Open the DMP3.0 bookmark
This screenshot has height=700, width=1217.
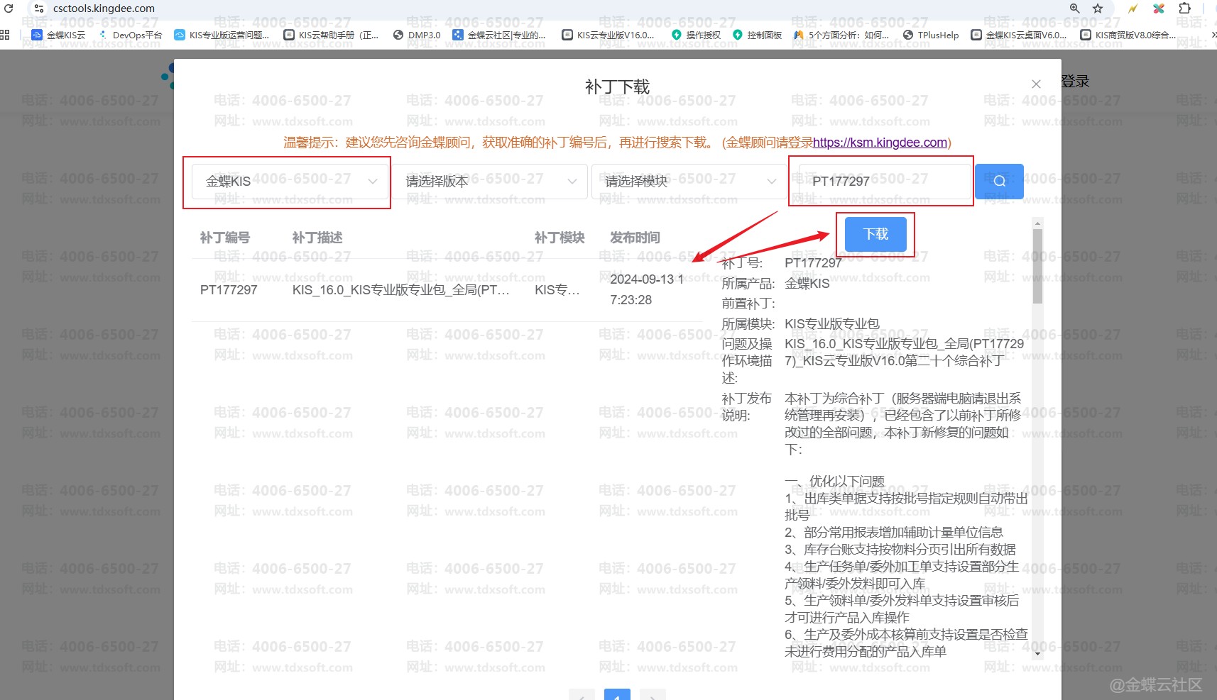[x=417, y=35]
